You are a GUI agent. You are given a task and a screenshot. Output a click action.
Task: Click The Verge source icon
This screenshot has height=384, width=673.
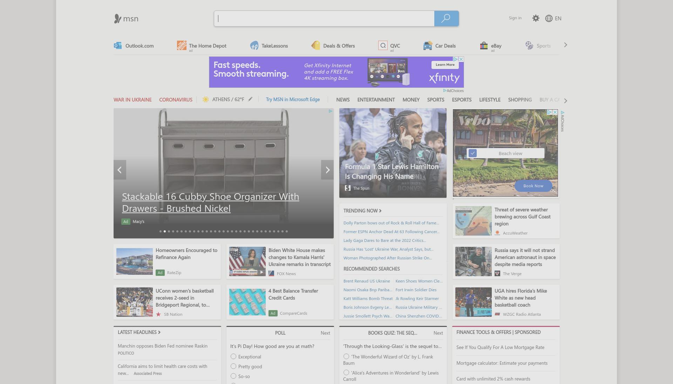coord(497,273)
